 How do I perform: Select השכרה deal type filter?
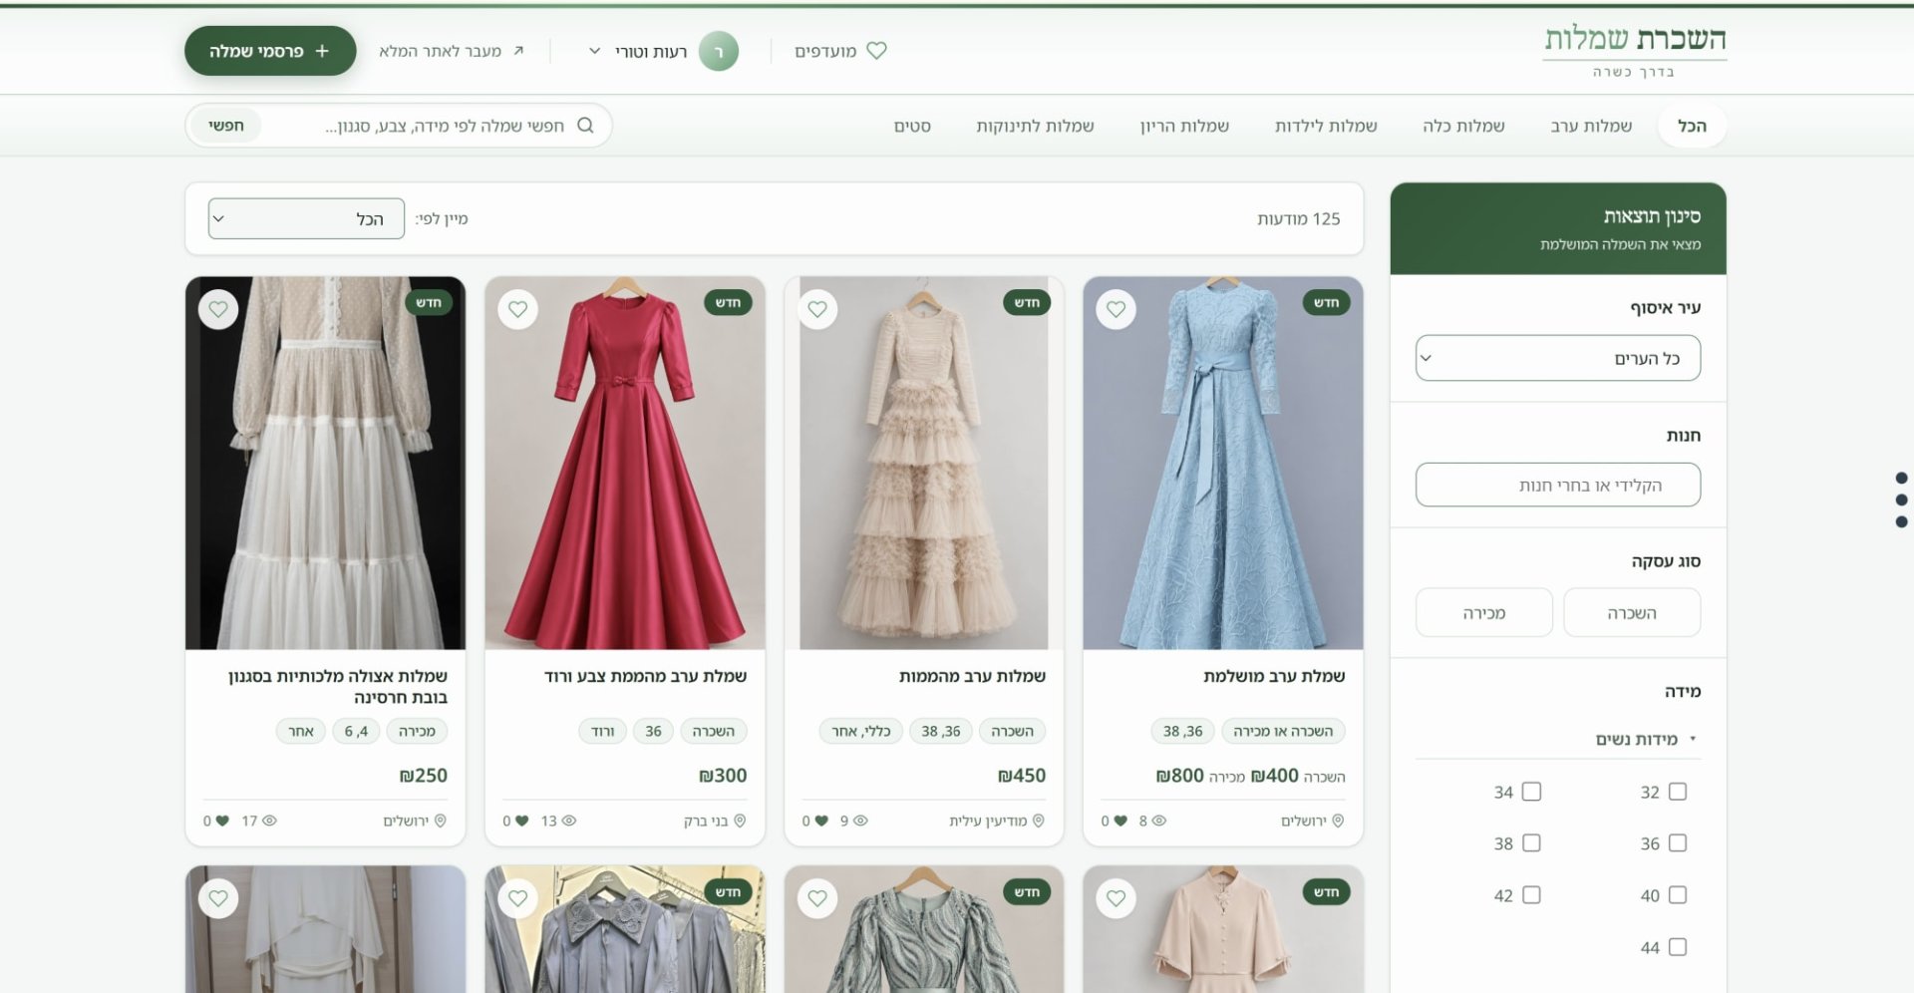(x=1632, y=612)
